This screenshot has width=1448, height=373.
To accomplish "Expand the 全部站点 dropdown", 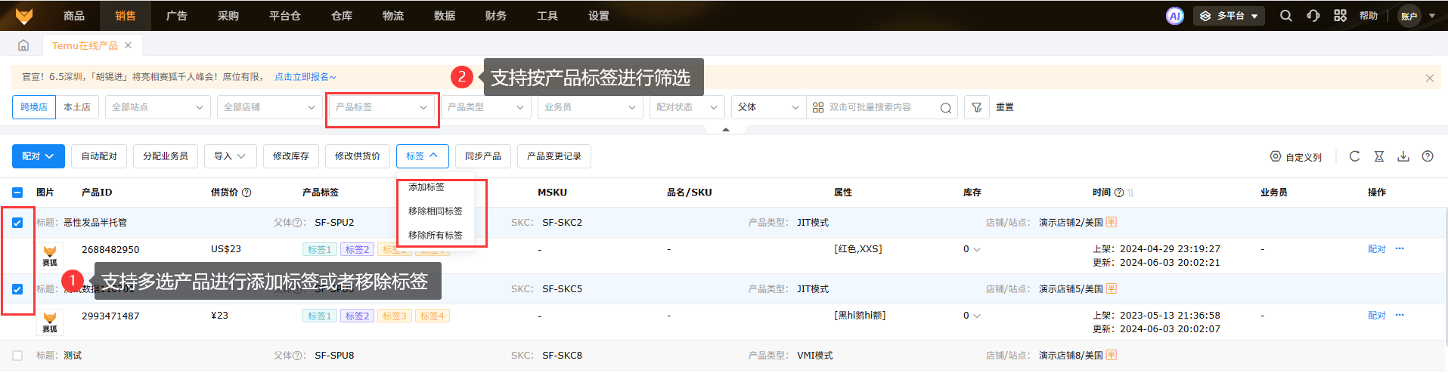I will [x=157, y=107].
